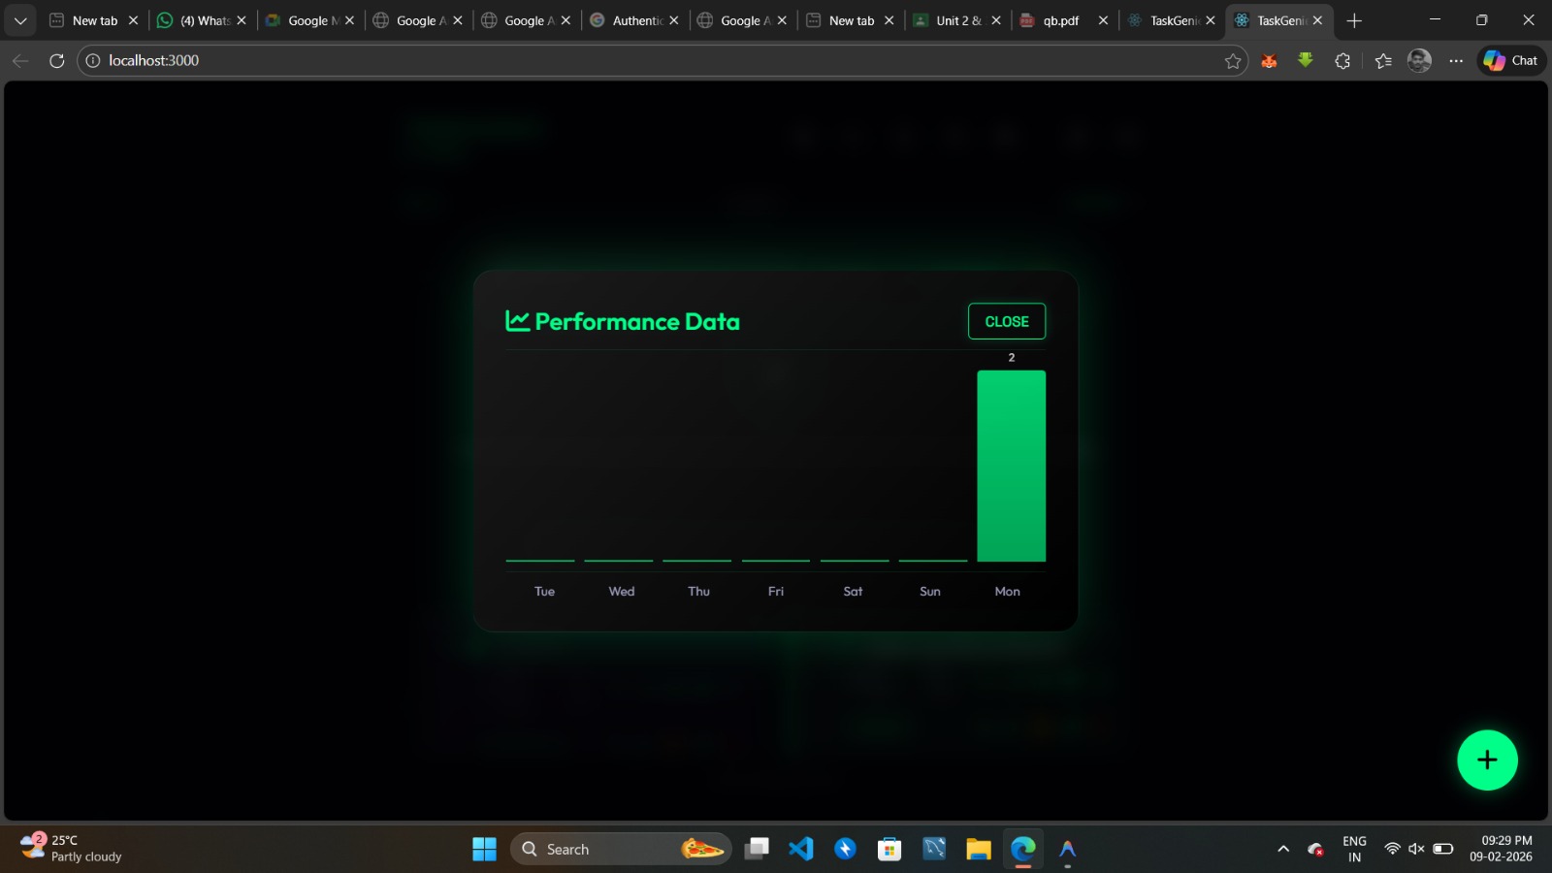Open the Extensions puzzle menu
Image resolution: width=1552 pixels, height=873 pixels.
point(1342,61)
